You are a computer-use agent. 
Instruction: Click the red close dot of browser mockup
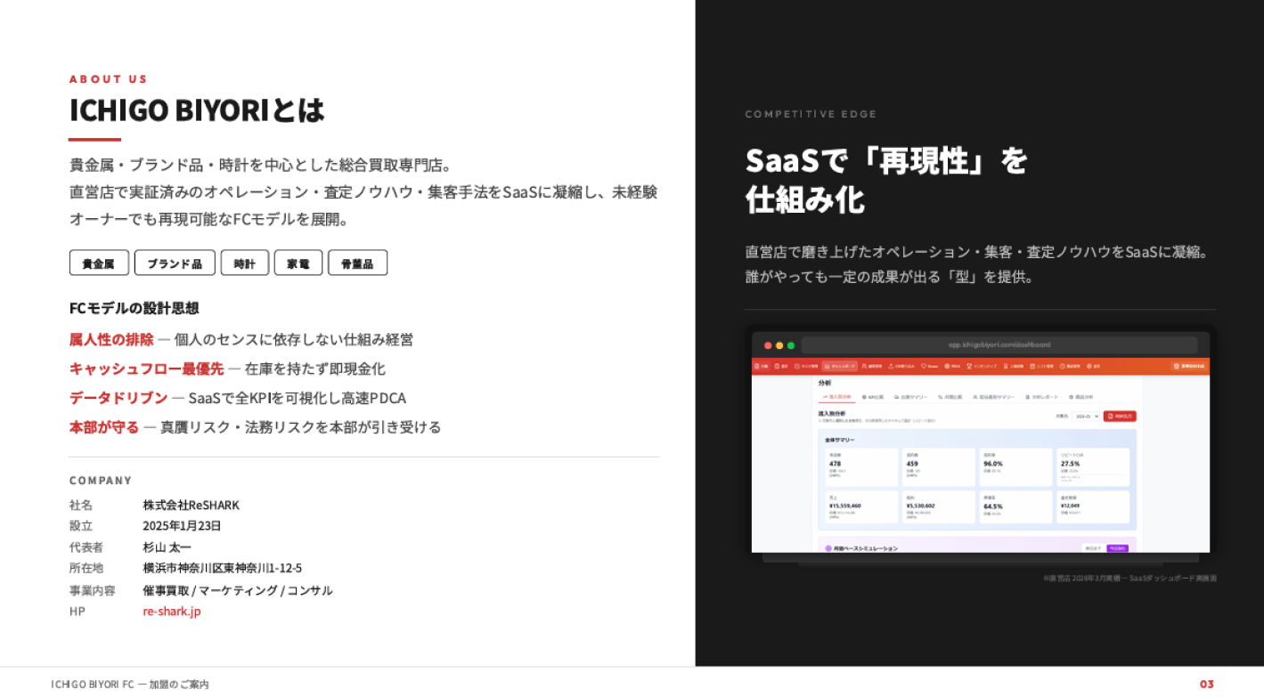[x=768, y=345]
